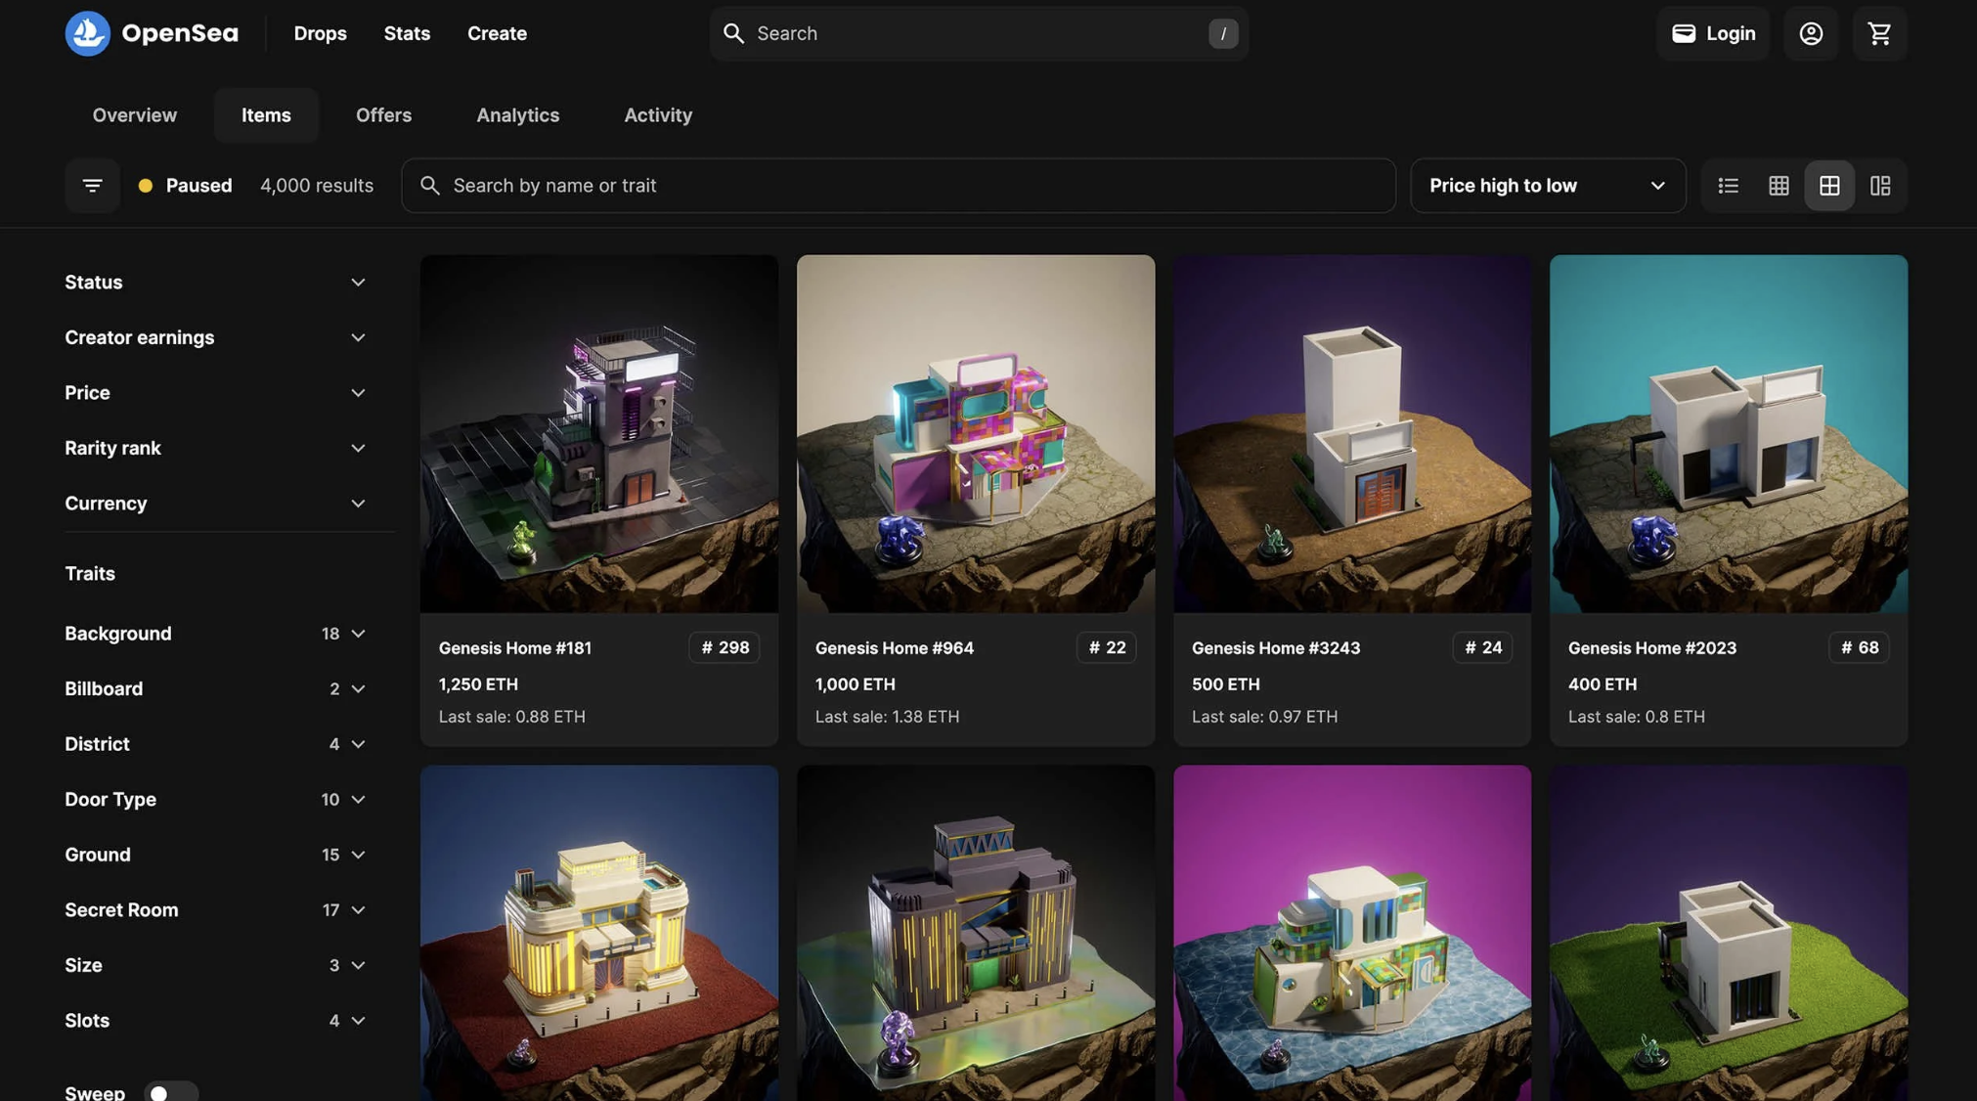The height and width of the screenshot is (1101, 1977).
Task: Click the OpenSea logo icon
Action: pyautogui.click(x=88, y=33)
